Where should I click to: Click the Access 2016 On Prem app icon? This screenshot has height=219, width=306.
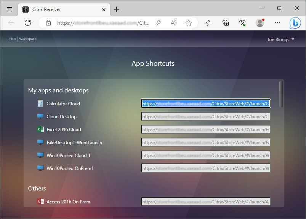[40, 202]
